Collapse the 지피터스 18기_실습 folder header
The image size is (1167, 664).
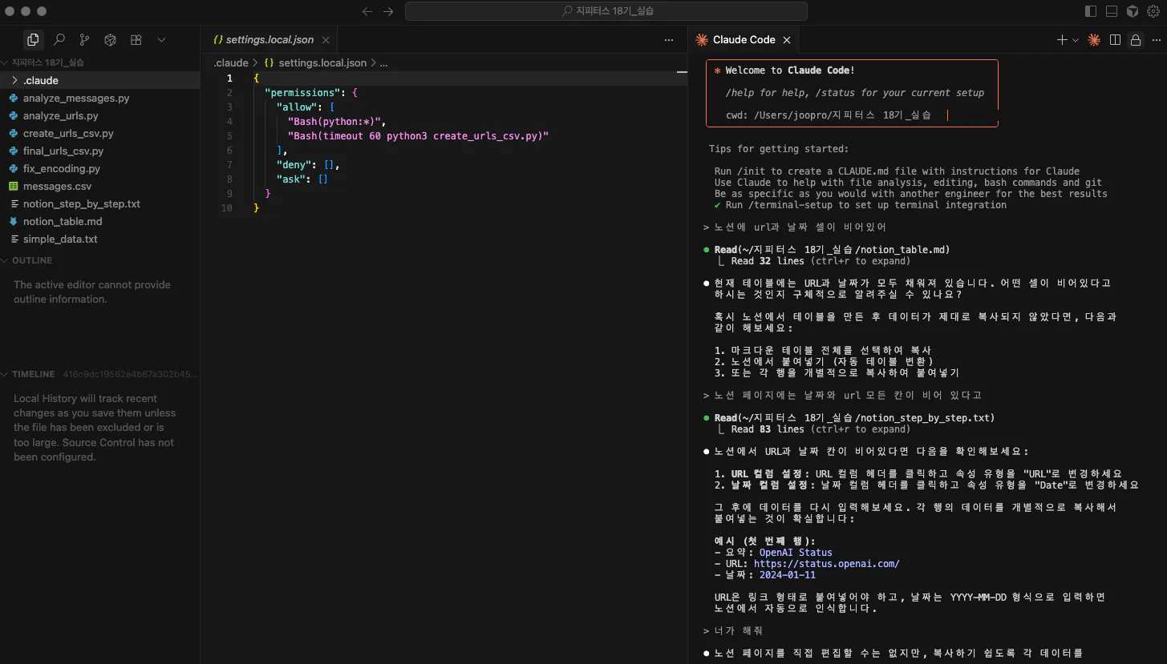(100, 62)
